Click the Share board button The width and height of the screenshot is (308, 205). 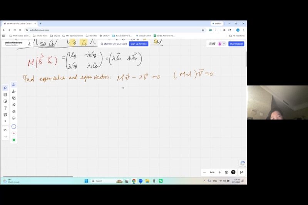[x=236, y=44]
